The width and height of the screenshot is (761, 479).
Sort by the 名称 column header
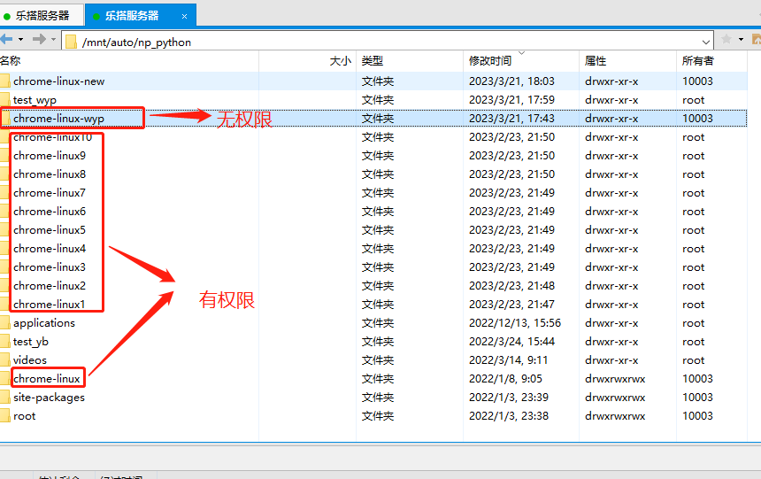tap(128, 61)
